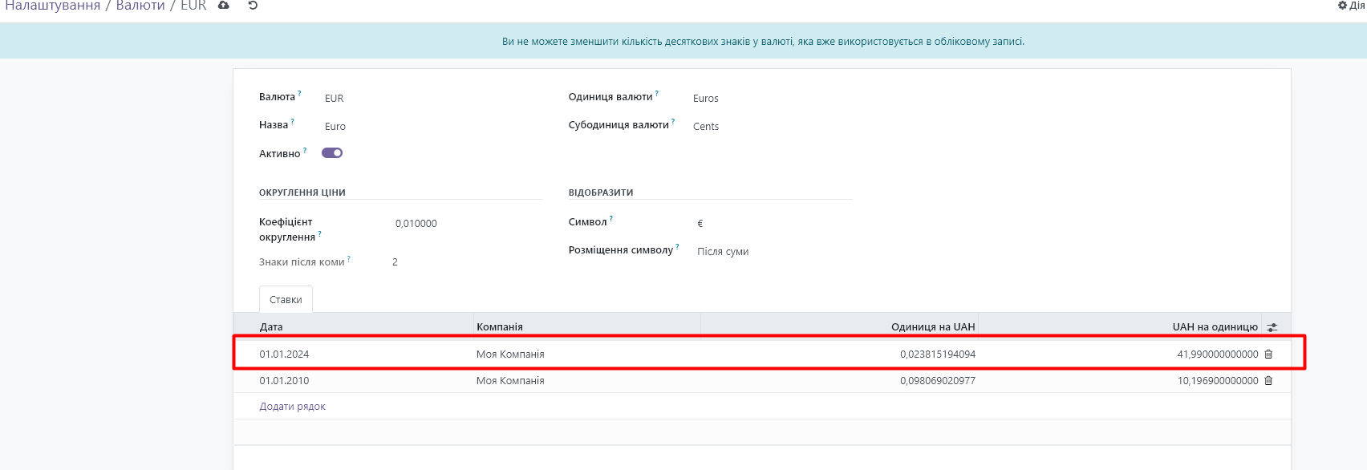1367x470 pixels.
Task: Select the Ставки tab
Action: (286, 299)
